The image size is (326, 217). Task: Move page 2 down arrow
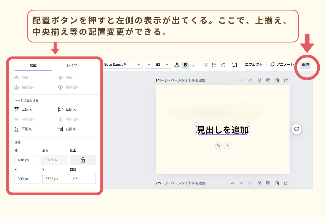(x=241, y=183)
